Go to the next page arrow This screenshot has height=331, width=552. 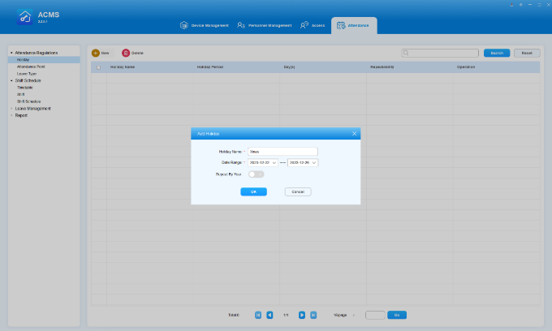[302, 315]
